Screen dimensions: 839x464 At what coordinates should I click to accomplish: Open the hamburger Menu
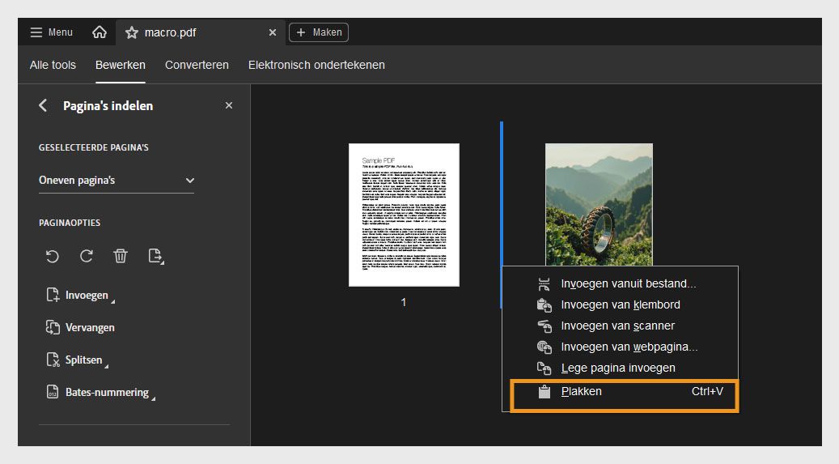51,32
